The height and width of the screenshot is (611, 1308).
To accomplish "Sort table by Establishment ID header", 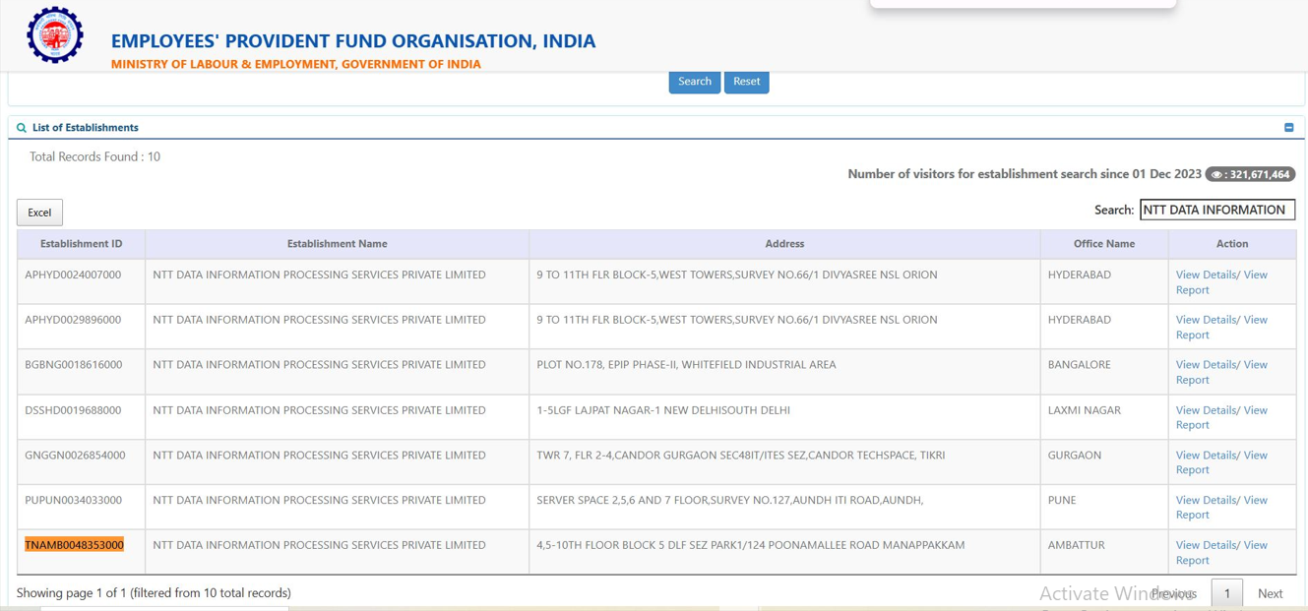I will click(81, 244).
